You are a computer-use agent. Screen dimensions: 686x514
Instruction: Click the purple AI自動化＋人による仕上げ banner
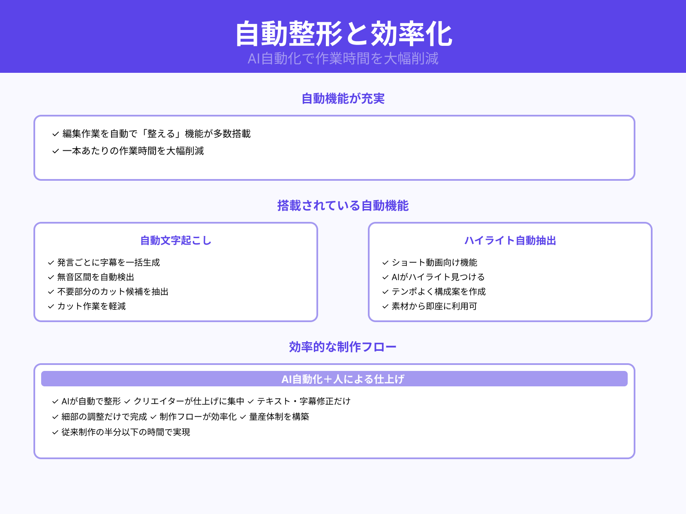[343, 379]
